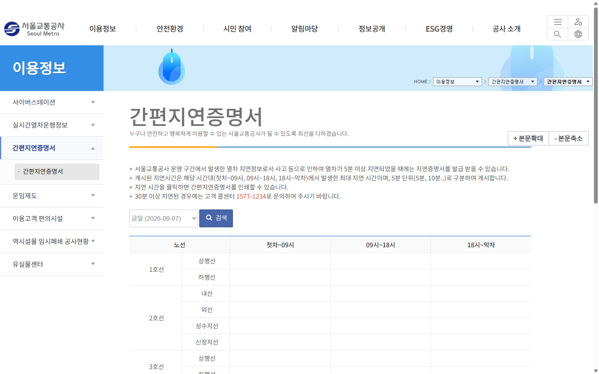Expand 실시간열차운행정보 sidebar section

[52, 125]
